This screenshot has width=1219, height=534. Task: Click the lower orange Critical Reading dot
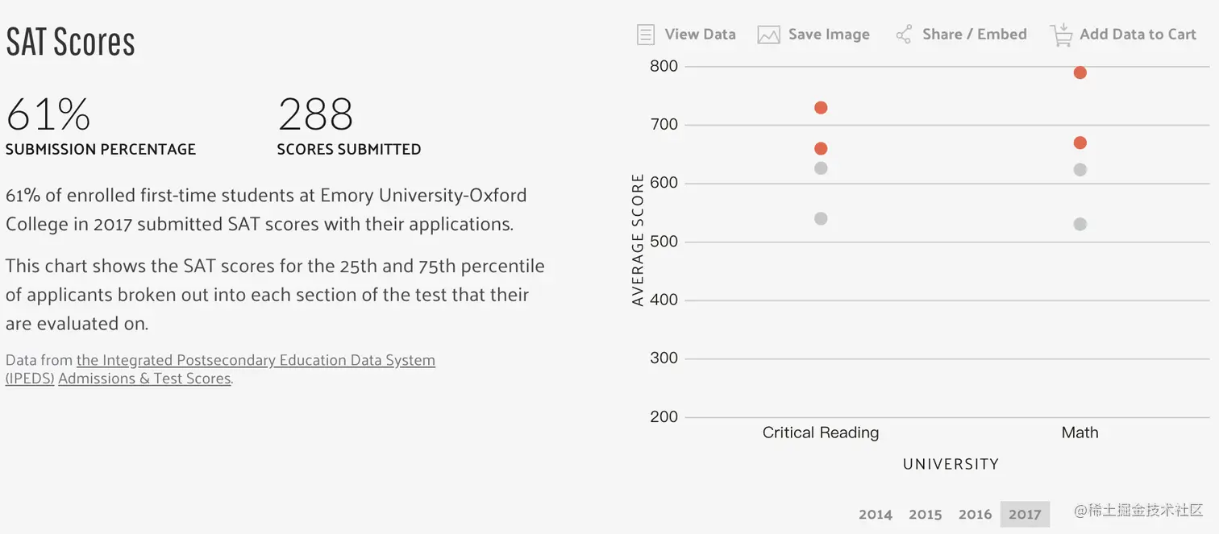click(x=821, y=149)
